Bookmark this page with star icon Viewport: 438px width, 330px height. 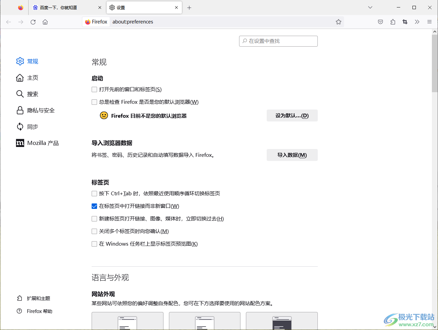coord(339,22)
